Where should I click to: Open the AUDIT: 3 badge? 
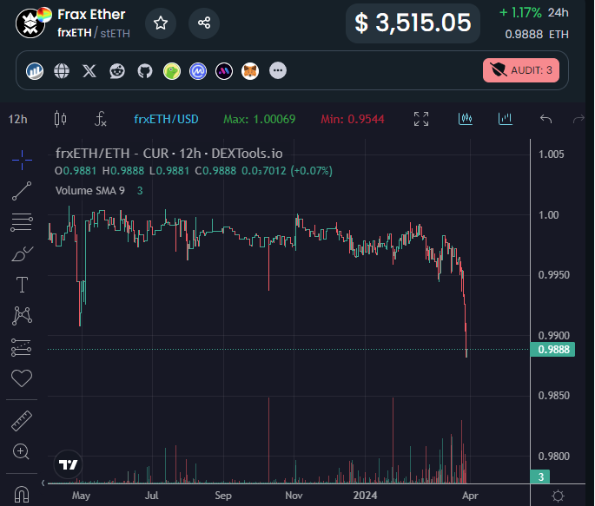pos(521,70)
